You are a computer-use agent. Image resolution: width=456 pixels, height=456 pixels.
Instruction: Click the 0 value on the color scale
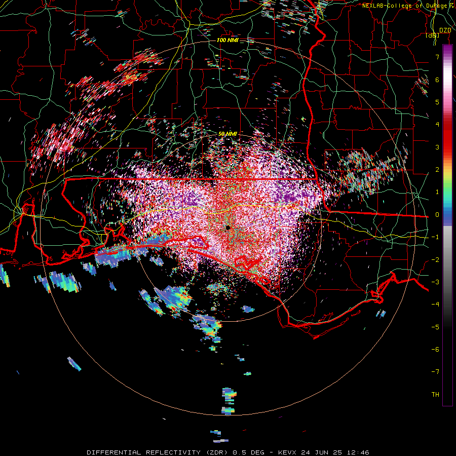(x=437, y=215)
